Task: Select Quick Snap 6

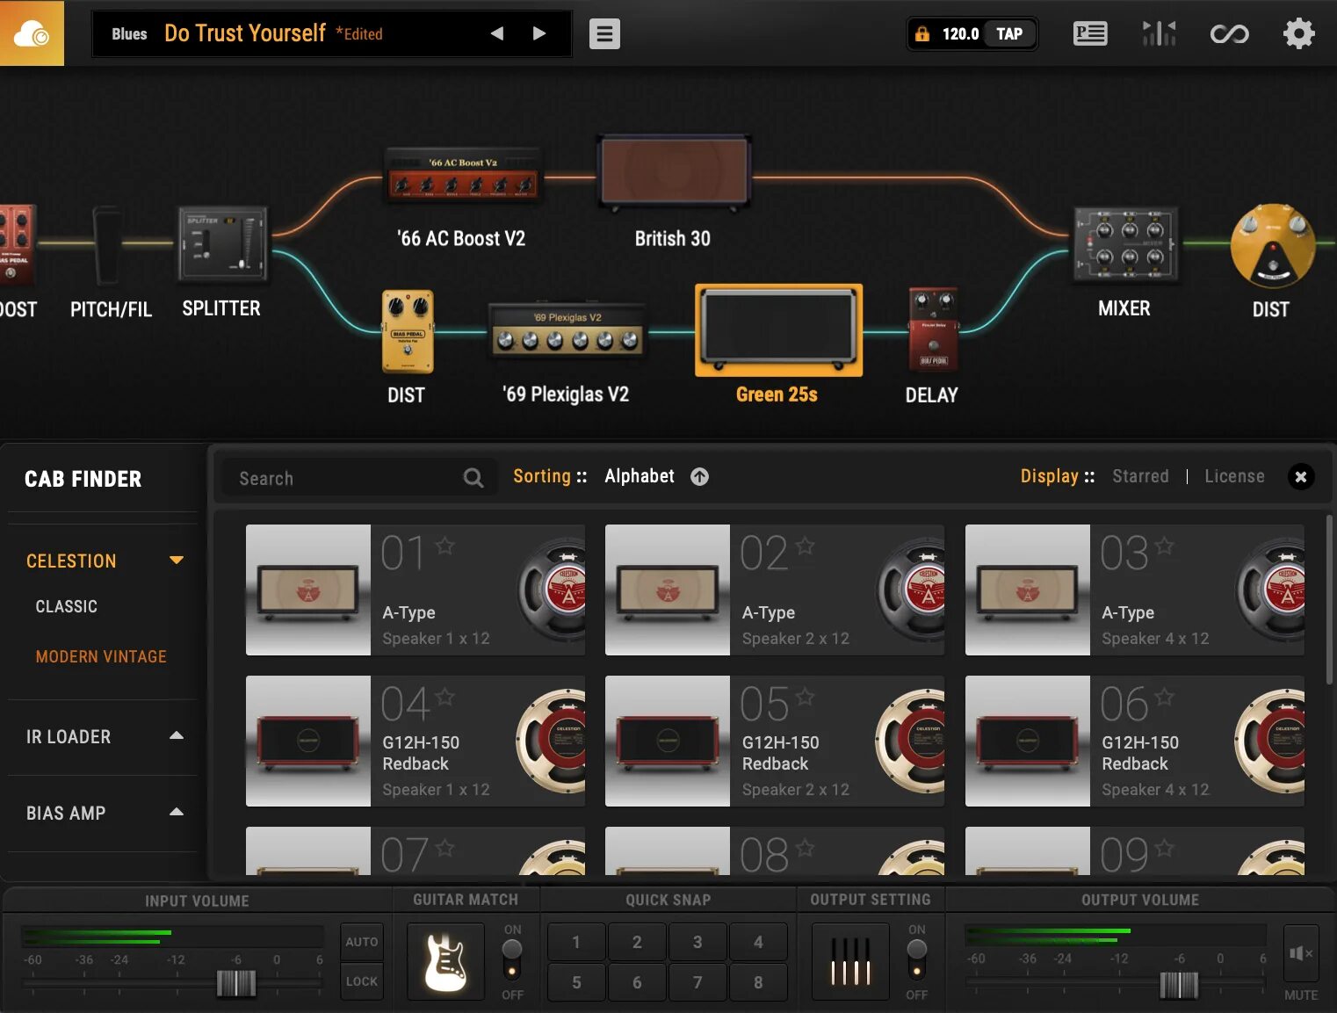Action: [x=637, y=982]
